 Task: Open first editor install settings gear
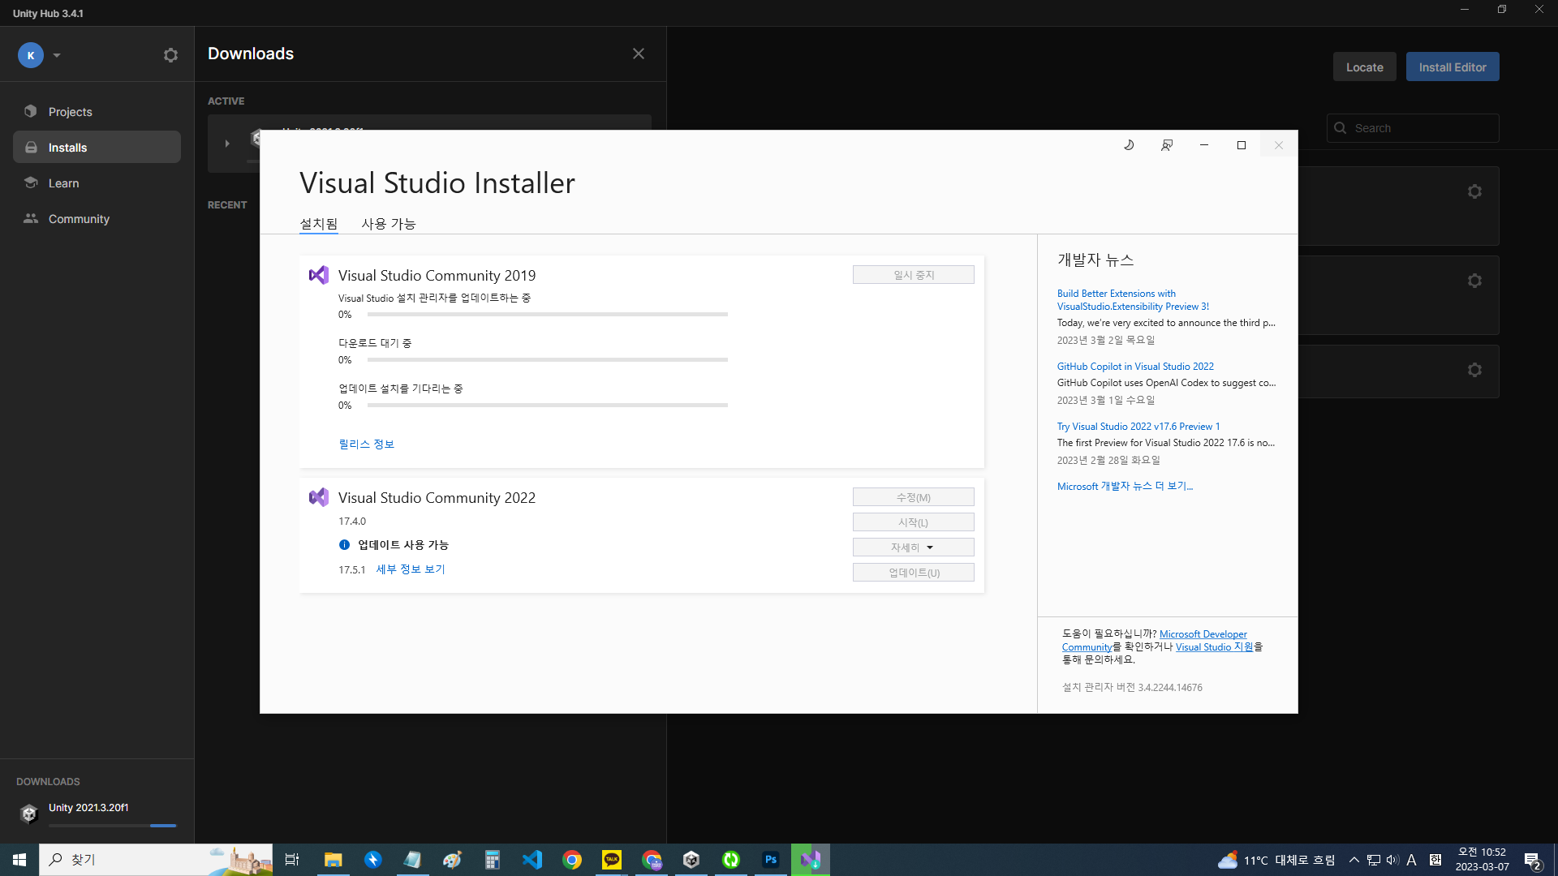click(x=1474, y=191)
